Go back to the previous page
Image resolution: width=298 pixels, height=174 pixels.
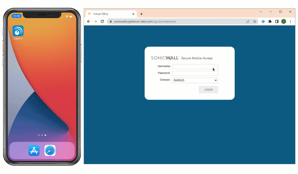pos(89,22)
